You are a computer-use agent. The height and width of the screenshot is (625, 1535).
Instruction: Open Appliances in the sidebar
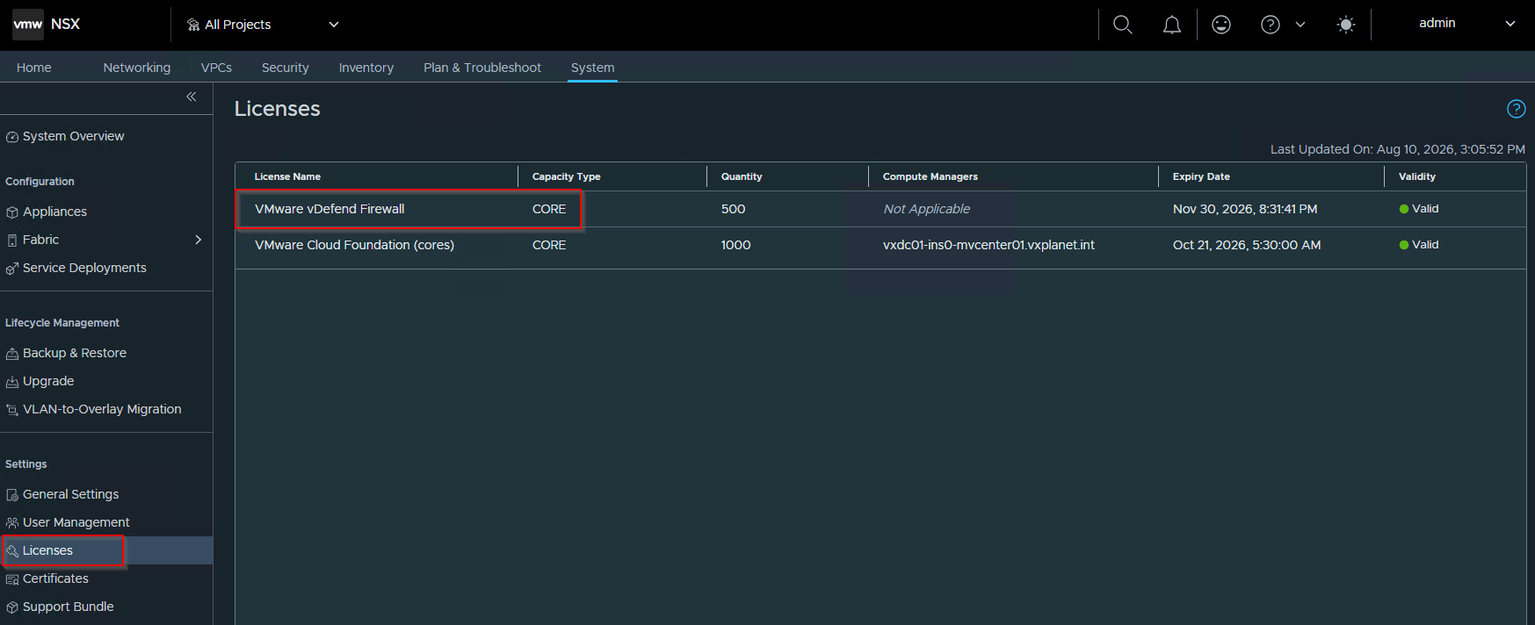(x=54, y=212)
